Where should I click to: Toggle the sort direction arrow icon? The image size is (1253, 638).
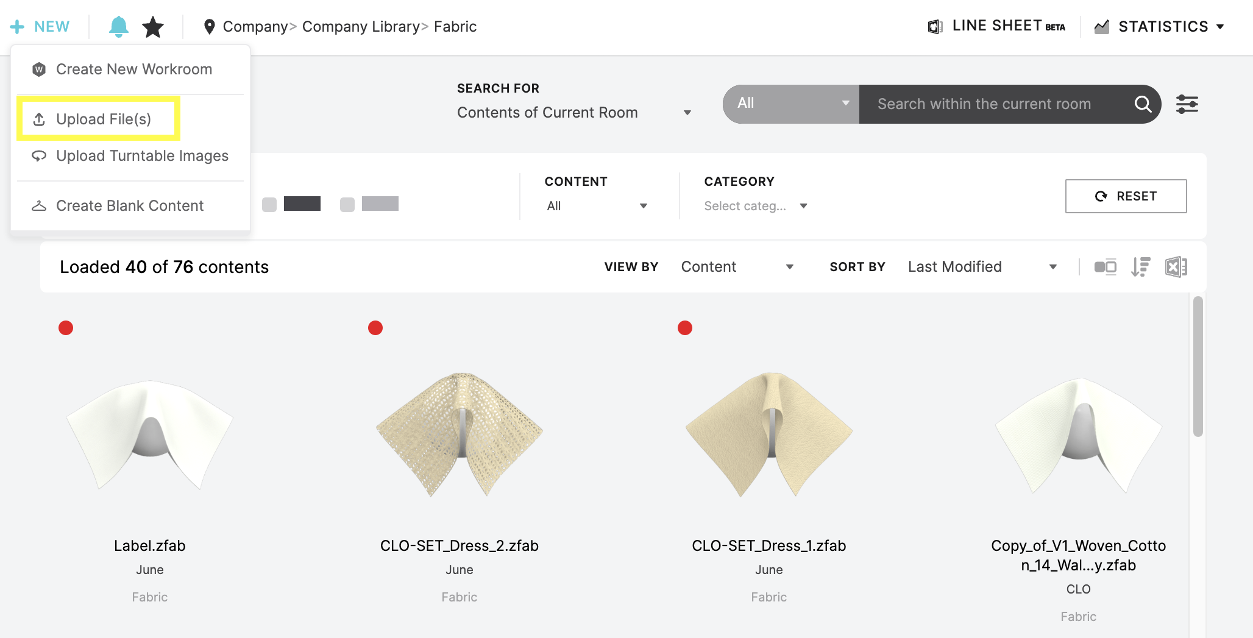1141,266
